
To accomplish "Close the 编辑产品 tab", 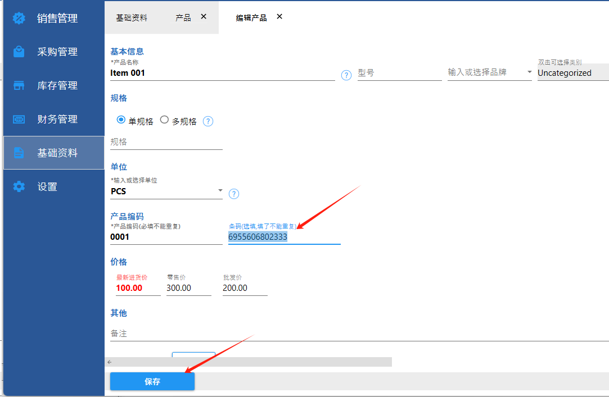I will tap(279, 17).
